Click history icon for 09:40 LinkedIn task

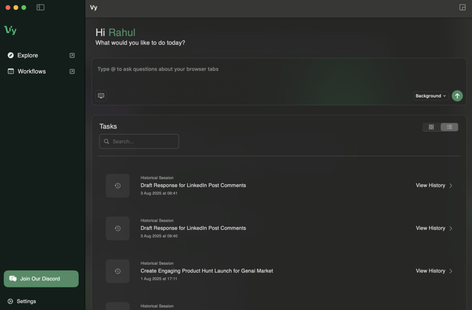point(118,228)
